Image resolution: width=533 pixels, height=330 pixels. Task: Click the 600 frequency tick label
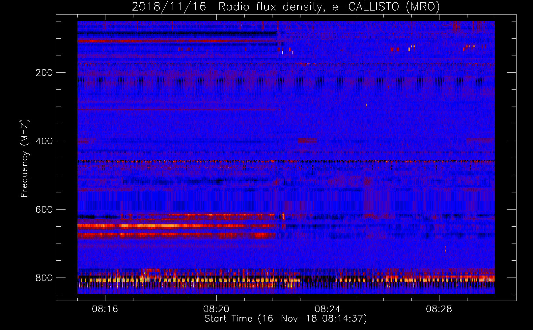(44, 210)
